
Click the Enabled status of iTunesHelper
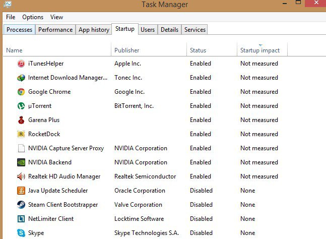pyautogui.click(x=201, y=64)
